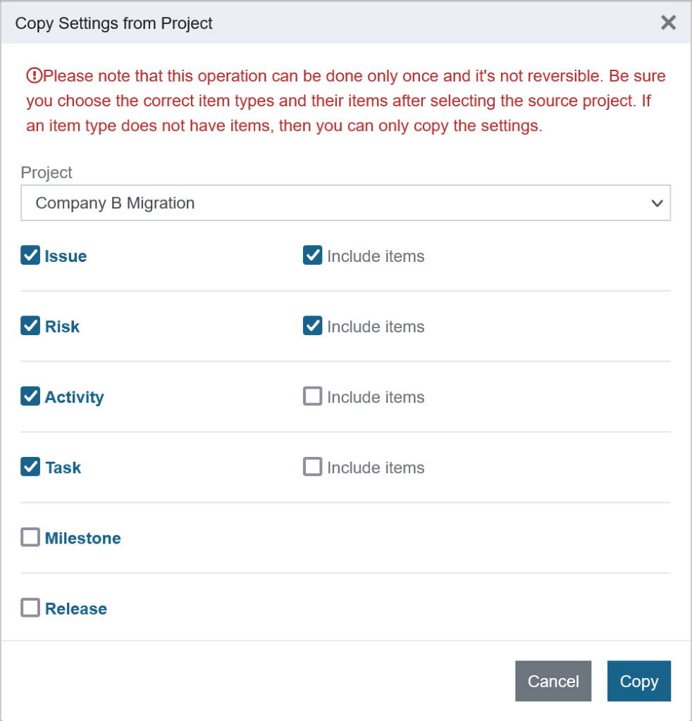The height and width of the screenshot is (721, 692).
Task: Click the Copy button
Action: coord(638,681)
